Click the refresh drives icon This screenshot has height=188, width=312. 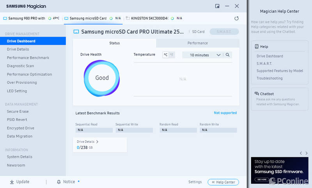tap(236, 18)
